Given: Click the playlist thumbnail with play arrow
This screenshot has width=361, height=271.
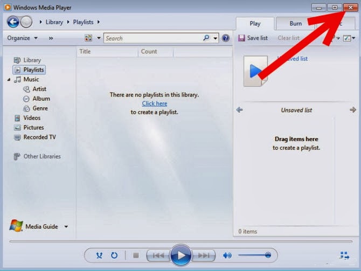Looking at the screenshot, I should point(255,71).
